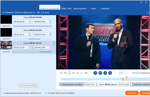Viewport: 150px width, 97px height.
Task: Open the Wasserzeichen tab
Action: coord(80,9)
